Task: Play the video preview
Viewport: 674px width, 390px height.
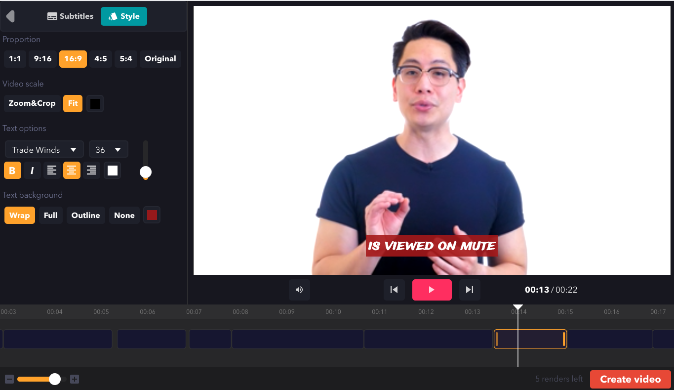Action: pos(432,290)
